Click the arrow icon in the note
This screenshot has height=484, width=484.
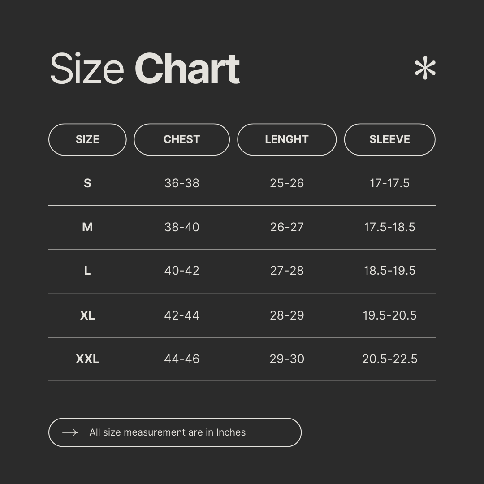pos(70,432)
